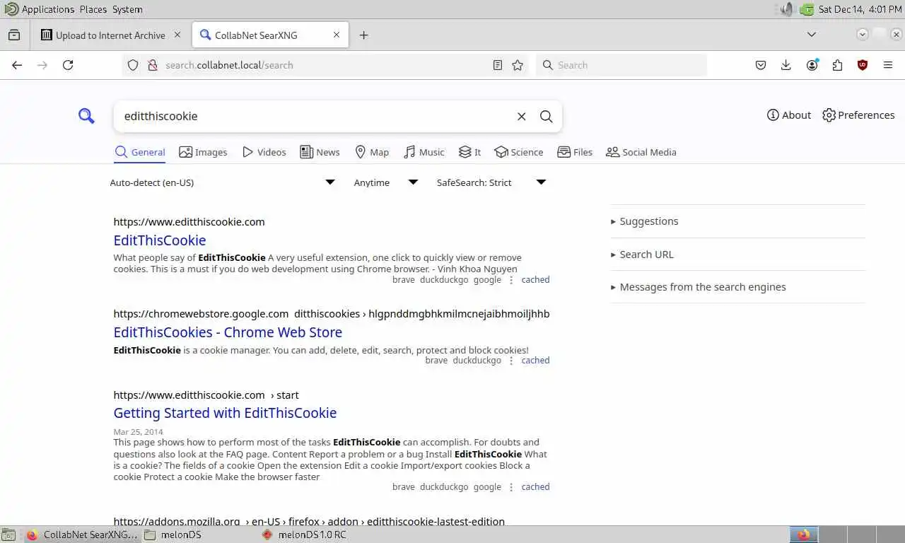Image resolution: width=905 pixels, height=543 pixels.
Task: Open the SafeSearch: Strict dropdown
Action: pos(491,182)
